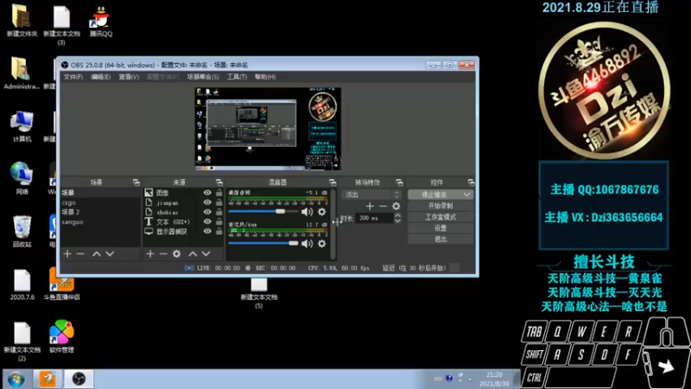Toggle lock on 图像 source
This screenshot has width=691, height=389.
click(219, 193)
